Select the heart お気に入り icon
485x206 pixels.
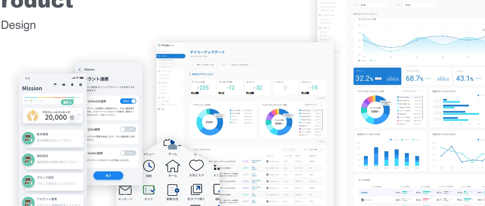(x=196, y=165)
